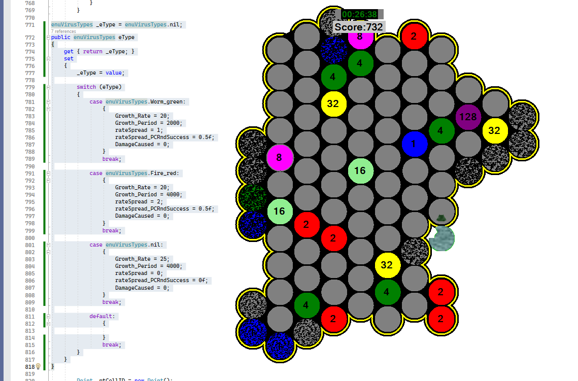Click the 'Growth_Rate = 25;' line
The width and height of the screenshot is (578, 381).
[142, 259]
